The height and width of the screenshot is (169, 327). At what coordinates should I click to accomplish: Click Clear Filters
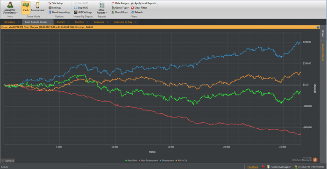coord(139,8)
